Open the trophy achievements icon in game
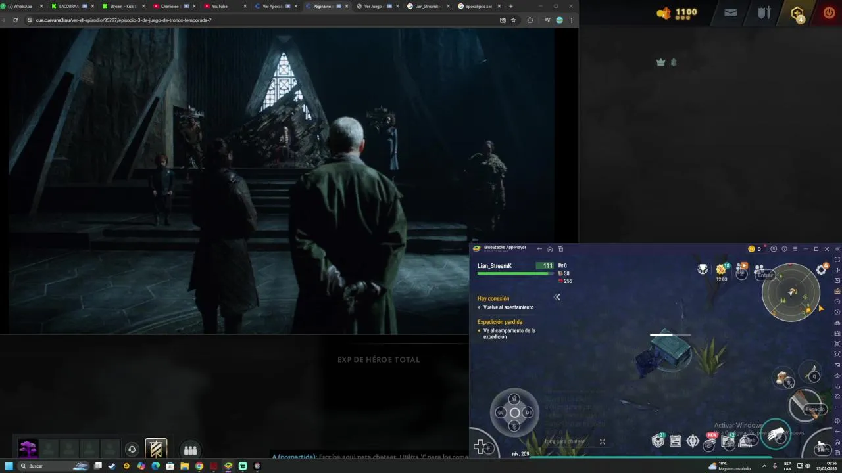This screenshot has width=842, height=473. click(x=703, y=269)
